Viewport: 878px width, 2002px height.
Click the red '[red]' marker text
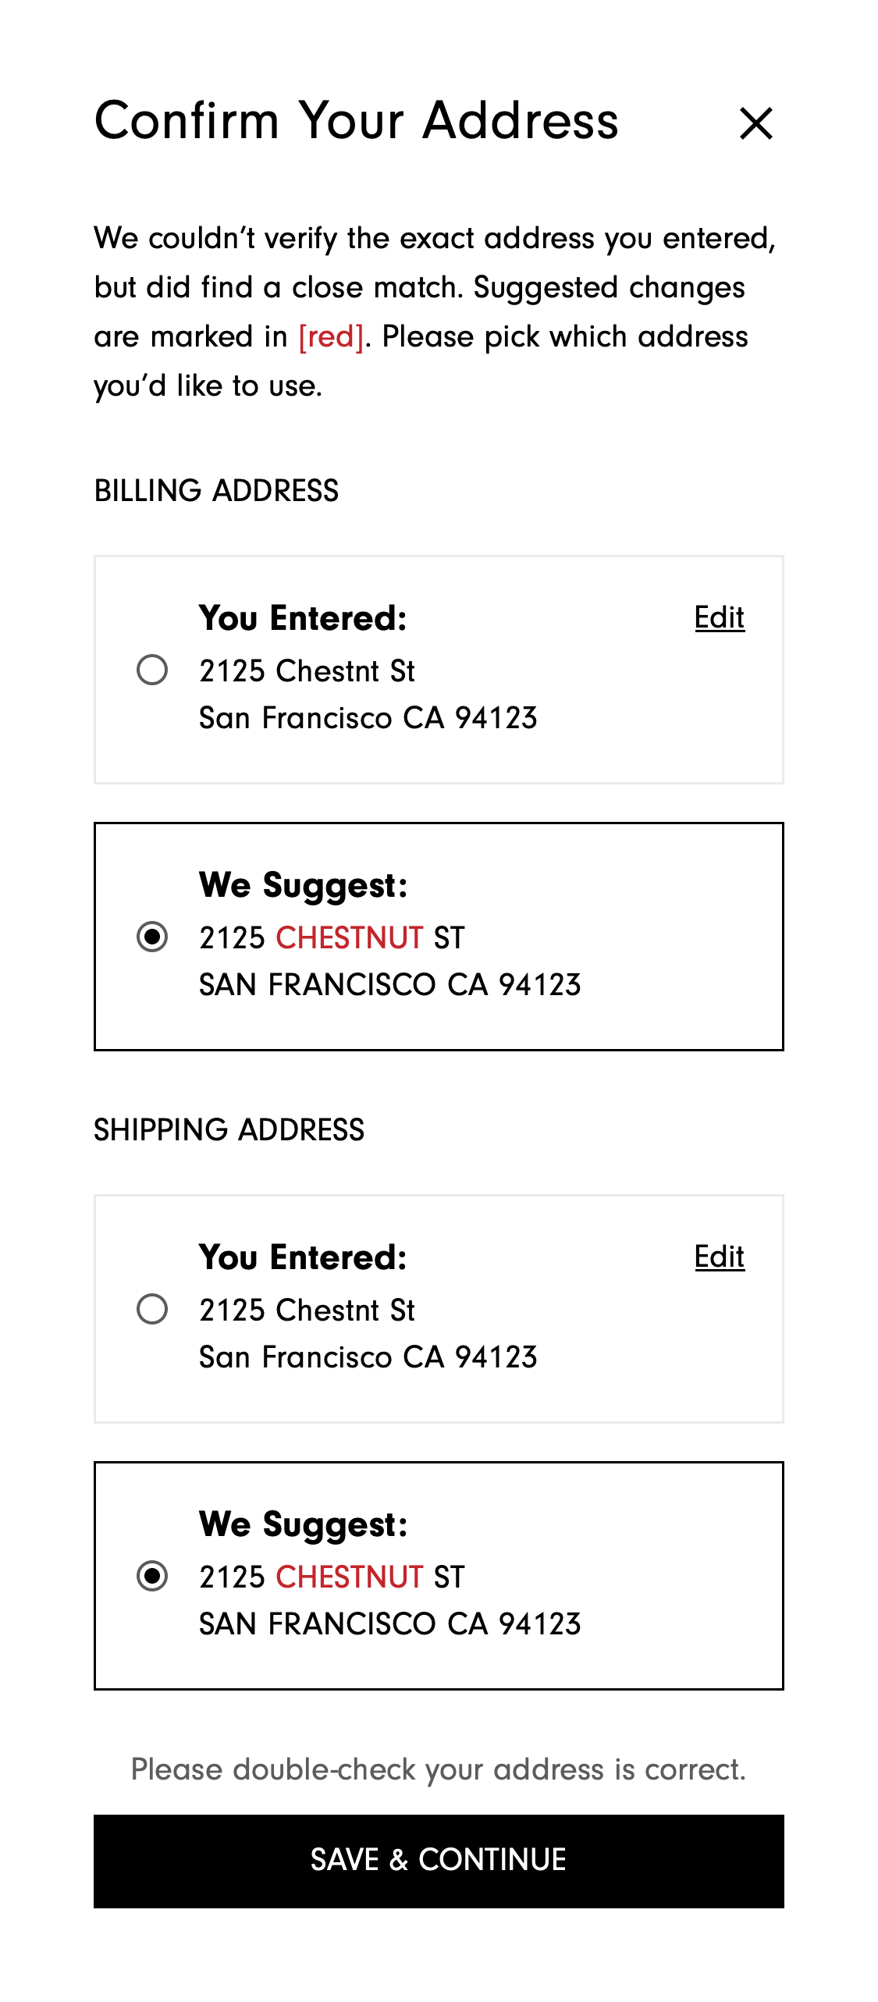331,337
